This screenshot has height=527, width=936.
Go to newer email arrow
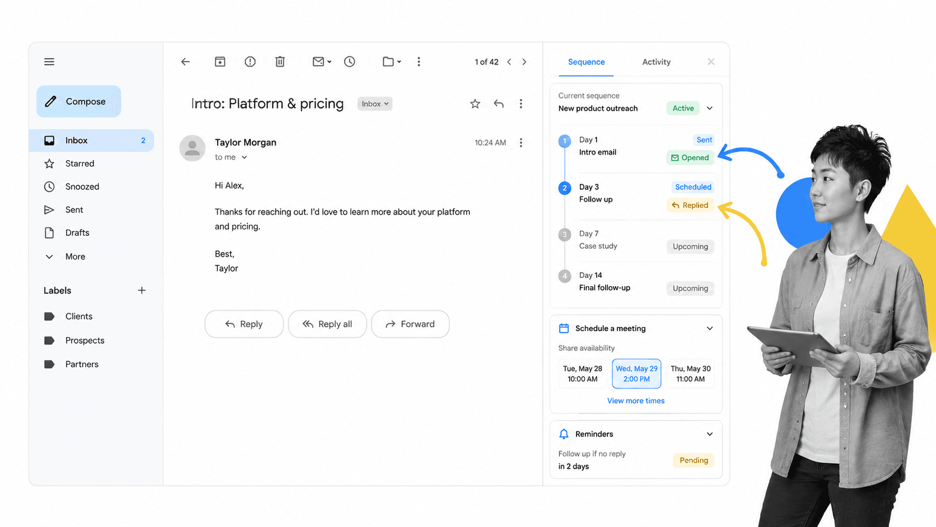[509, 62]
